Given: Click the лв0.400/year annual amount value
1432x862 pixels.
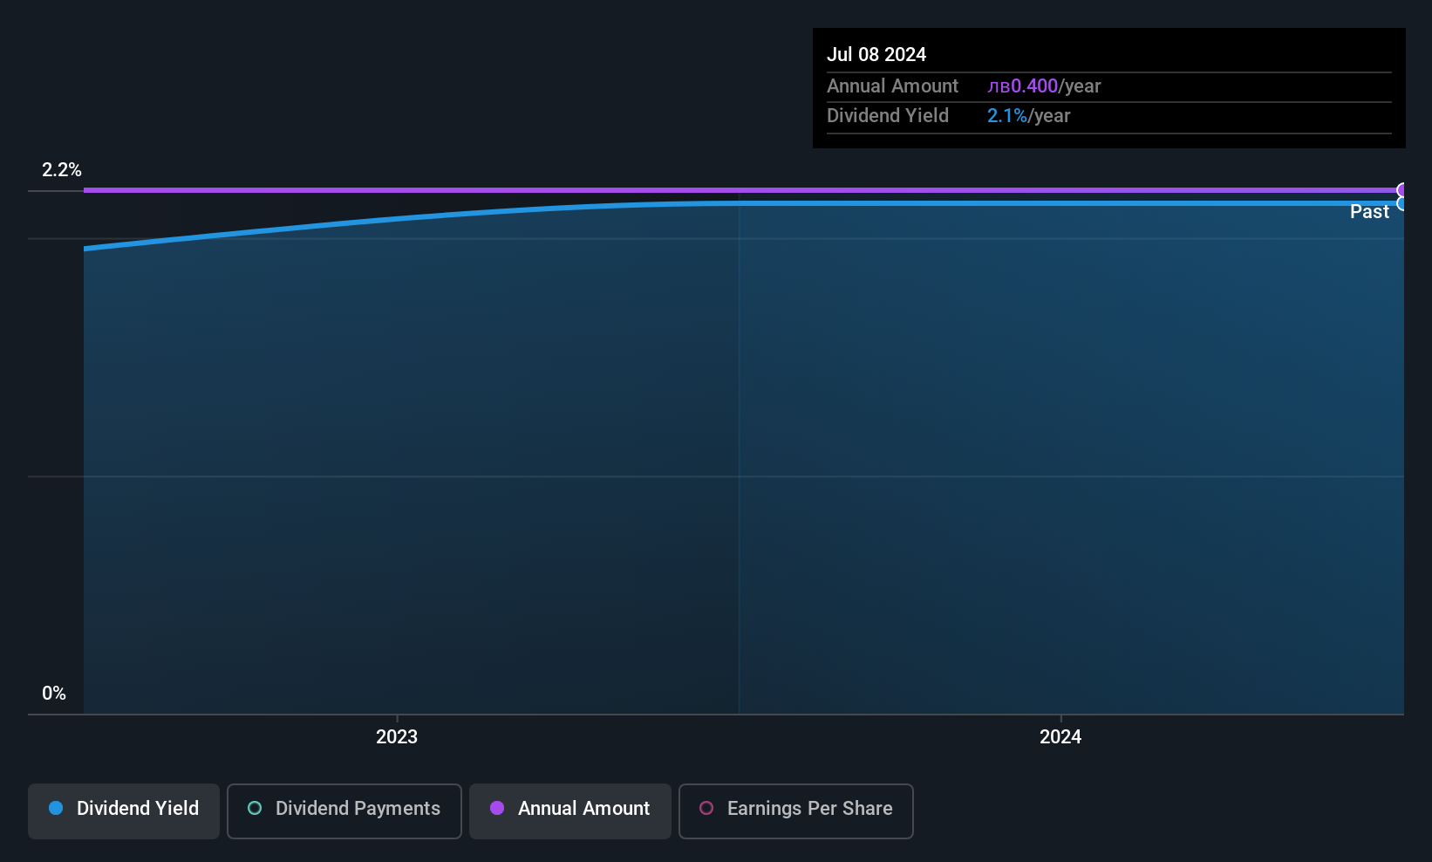Looking at the screenshot, I should tap(1044, 86).
